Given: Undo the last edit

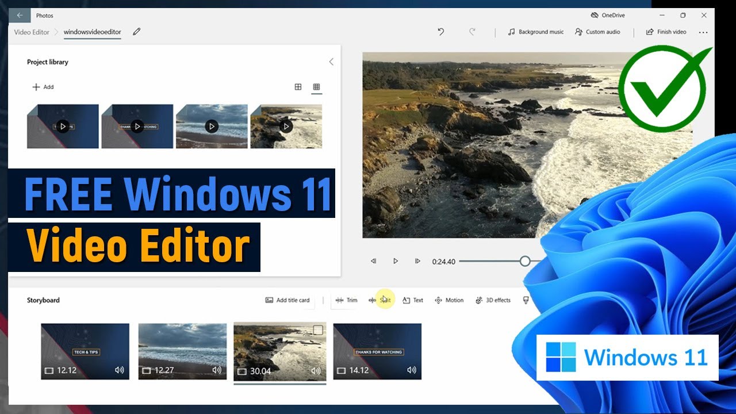Looking at the screenshot, I should tap(440, 32).
